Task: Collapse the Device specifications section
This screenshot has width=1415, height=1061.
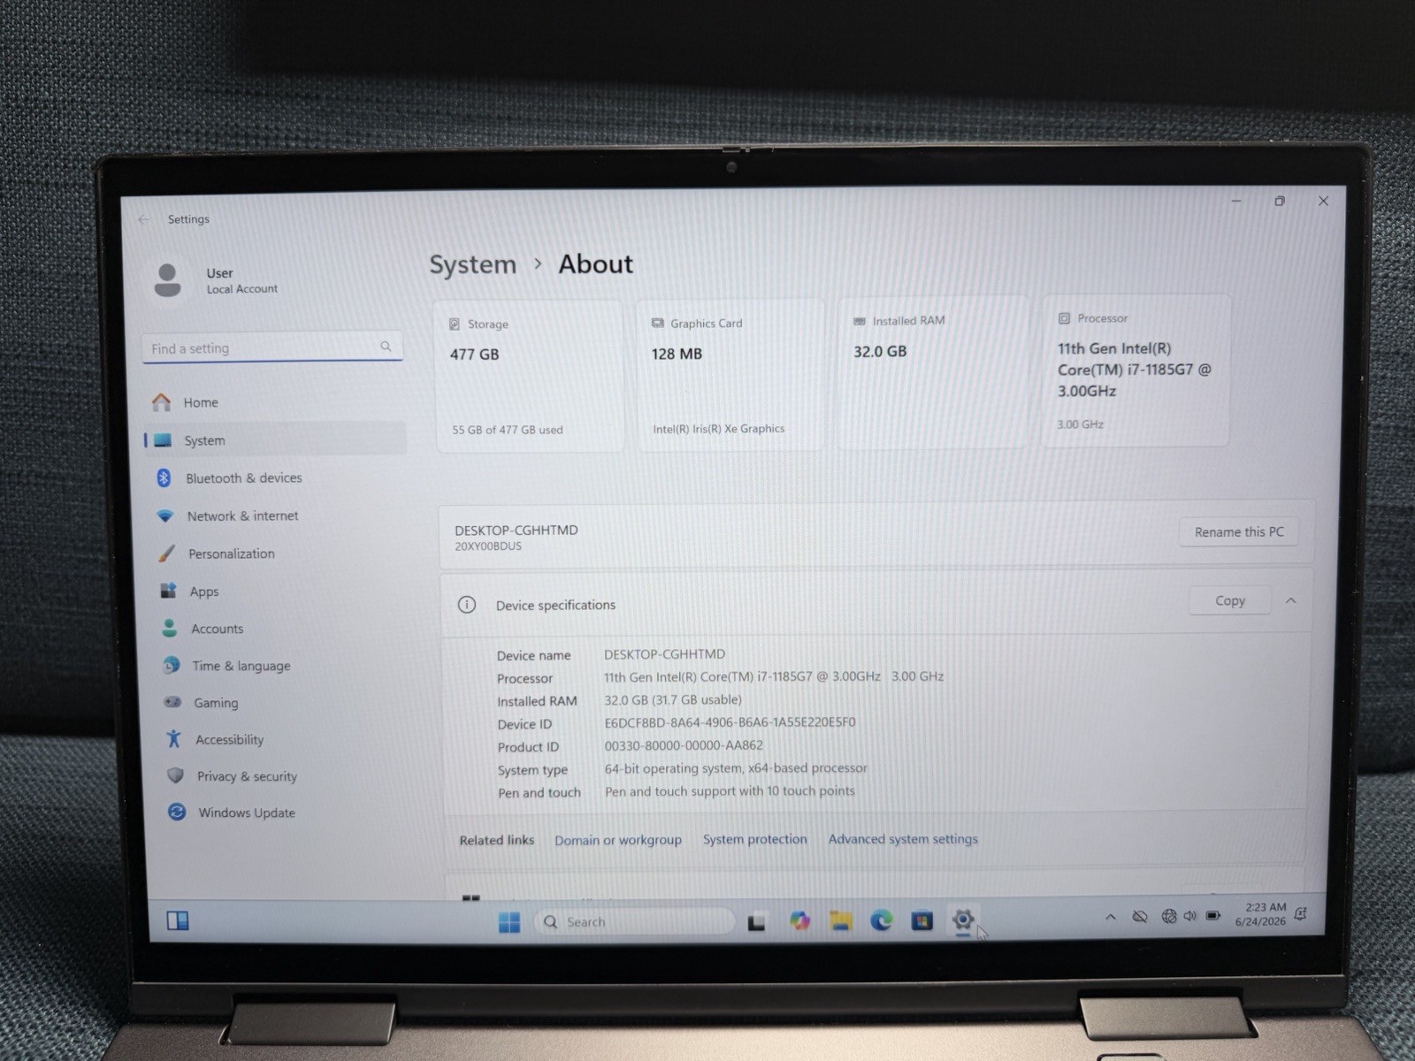Action: tap(1290, 600)
